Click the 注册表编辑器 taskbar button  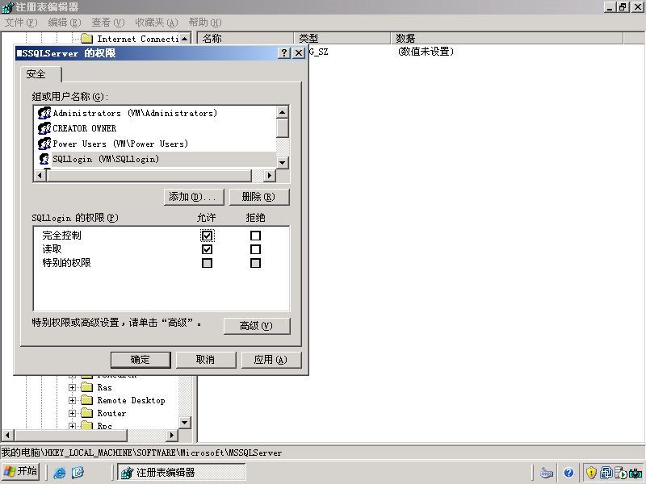[x=181, y=472]
